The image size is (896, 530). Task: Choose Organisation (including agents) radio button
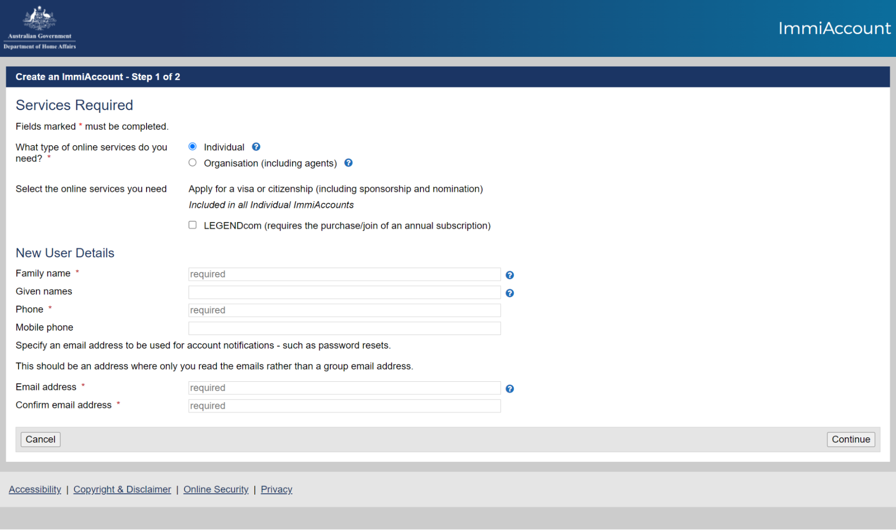(x=193, y=163)
